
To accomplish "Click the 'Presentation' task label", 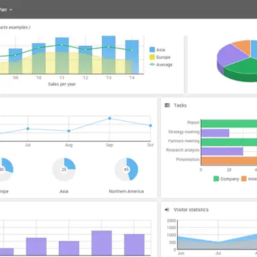I will (188, 159).
